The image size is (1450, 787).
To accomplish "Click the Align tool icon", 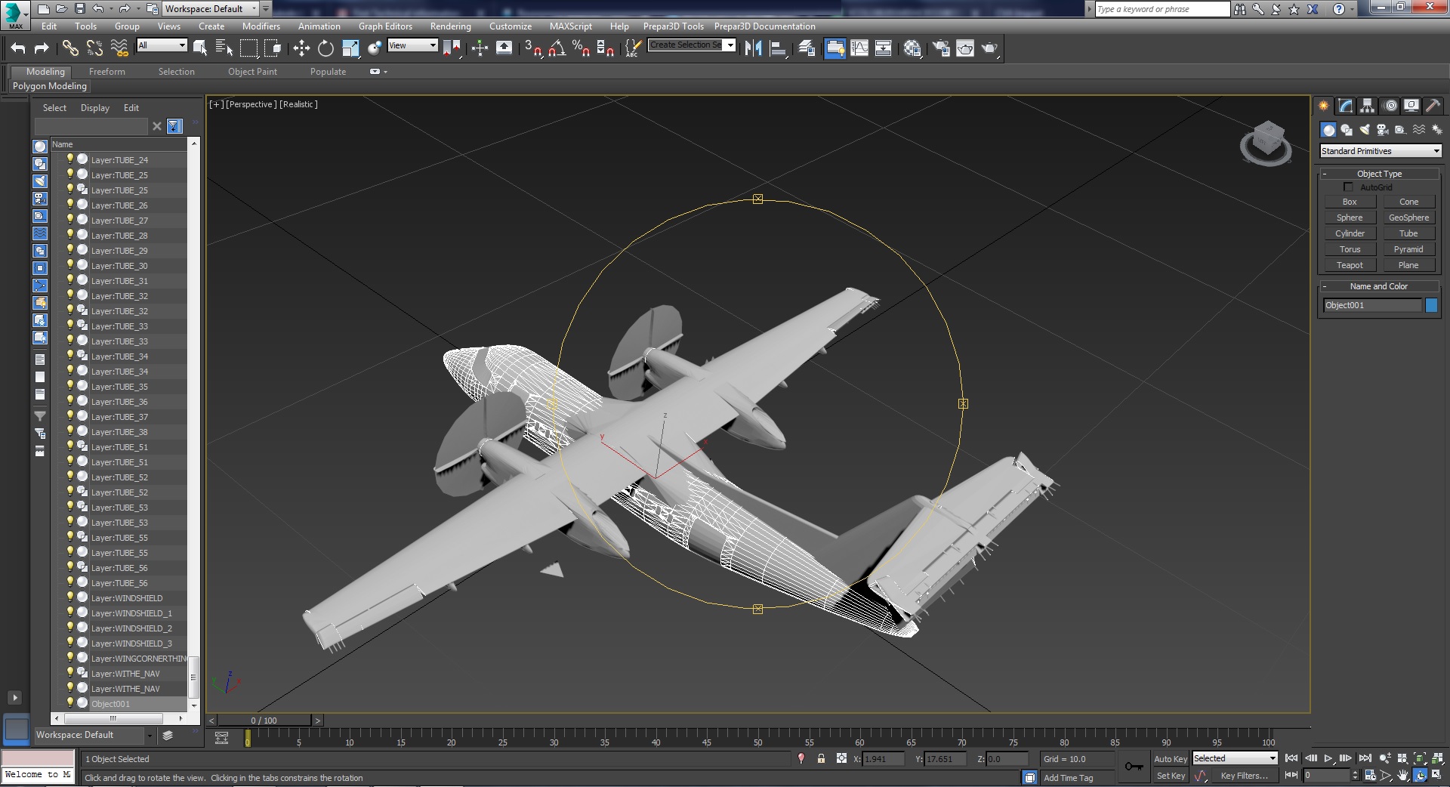I will pos(778,48).
